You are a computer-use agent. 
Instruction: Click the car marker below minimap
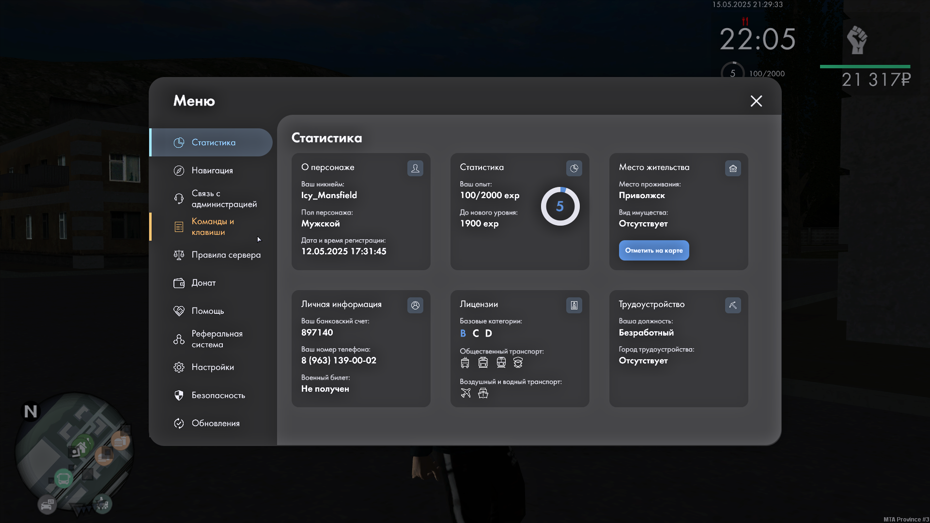pyautogui.click(x=47, y=505)
